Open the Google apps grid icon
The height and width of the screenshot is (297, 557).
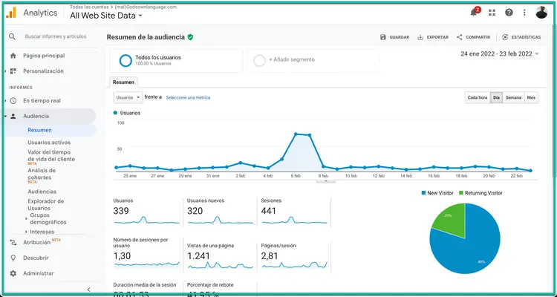tap(492, 13)
